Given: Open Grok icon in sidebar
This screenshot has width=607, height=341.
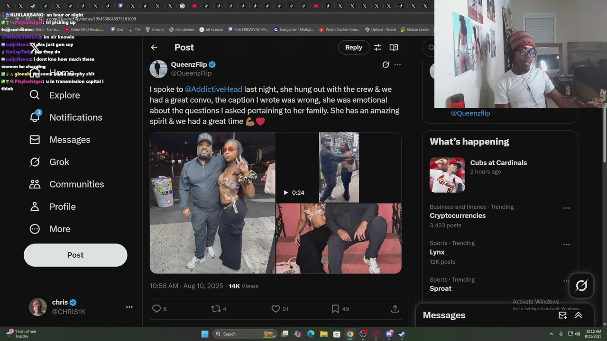Looking at the screenshot, I should click(x=35, y=162).
